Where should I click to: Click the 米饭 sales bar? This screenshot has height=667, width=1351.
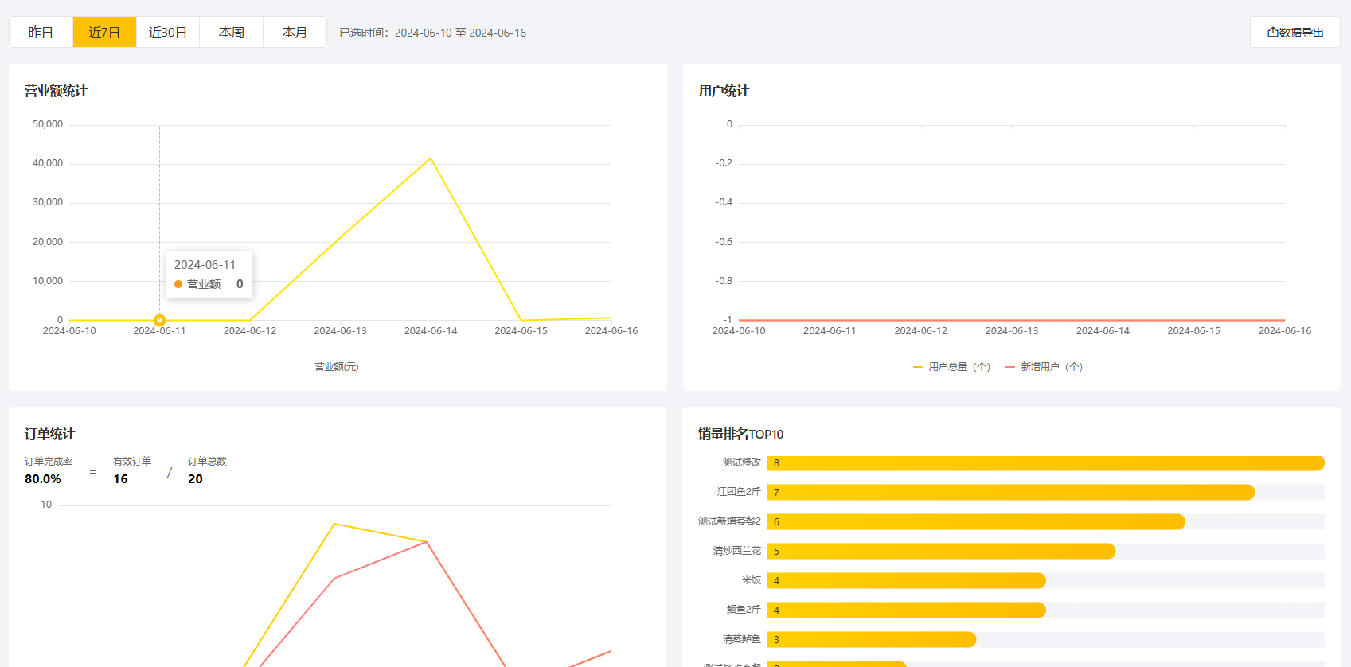[x=907, y=581]
